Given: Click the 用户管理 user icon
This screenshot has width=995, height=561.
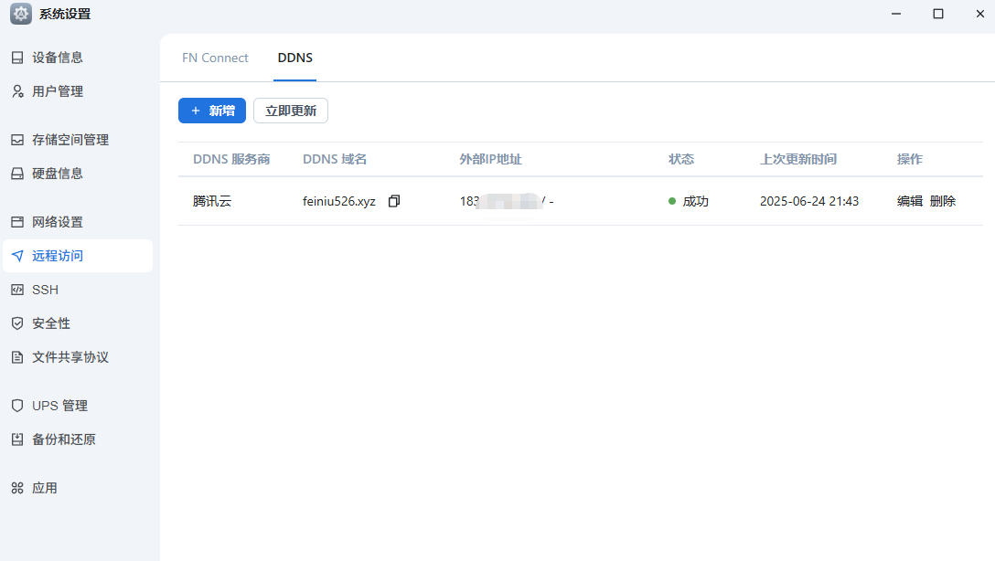Looking at the screenshot, I should pyautogui.click(x=17, y=91).
